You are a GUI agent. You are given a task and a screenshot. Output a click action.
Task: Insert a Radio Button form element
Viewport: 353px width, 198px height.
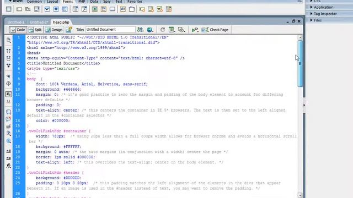pyautogui.click(x=56, y=9)
